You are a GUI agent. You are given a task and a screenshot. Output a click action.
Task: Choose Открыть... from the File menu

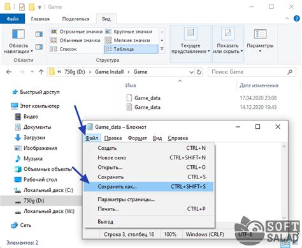148,167
